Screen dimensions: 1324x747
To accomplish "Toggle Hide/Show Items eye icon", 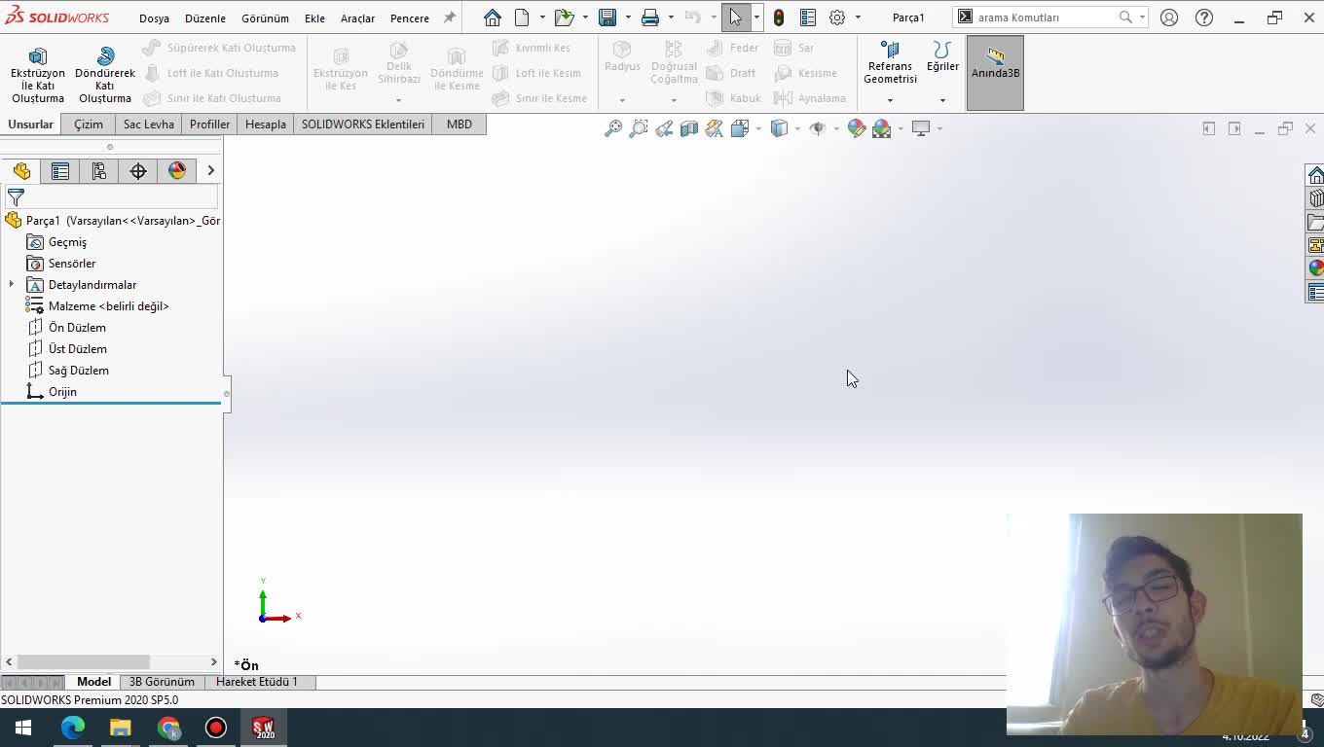I will pyautogui.click(x=818, y=128).
